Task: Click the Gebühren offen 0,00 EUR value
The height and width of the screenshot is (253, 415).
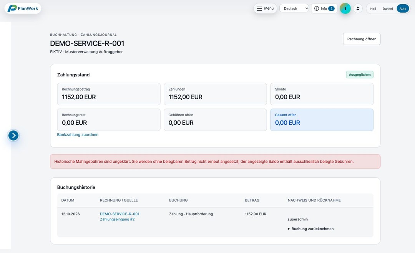Action: (181, 123)
